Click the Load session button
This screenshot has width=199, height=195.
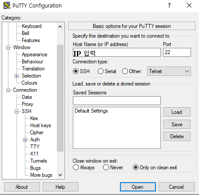(177, 112)
